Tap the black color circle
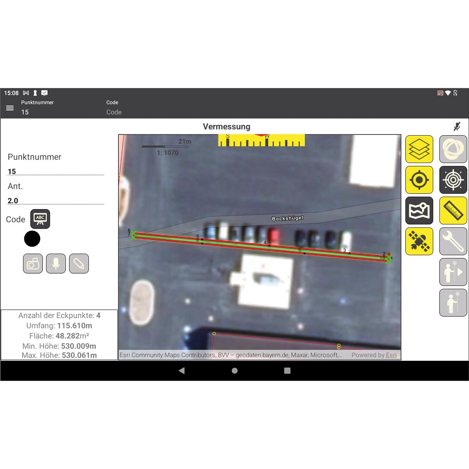The height and width of the screenshot is (469, 469). tap(32, 239)
